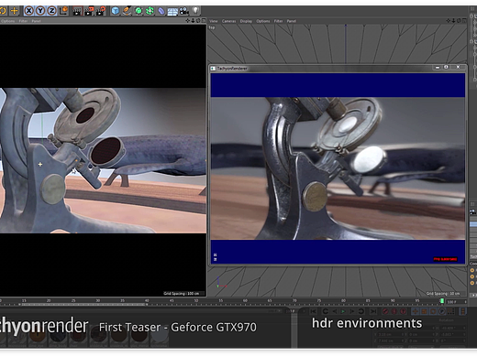Minimize the TachyonRenderer window
Screen dimensions: 477x357
(438, 68)
